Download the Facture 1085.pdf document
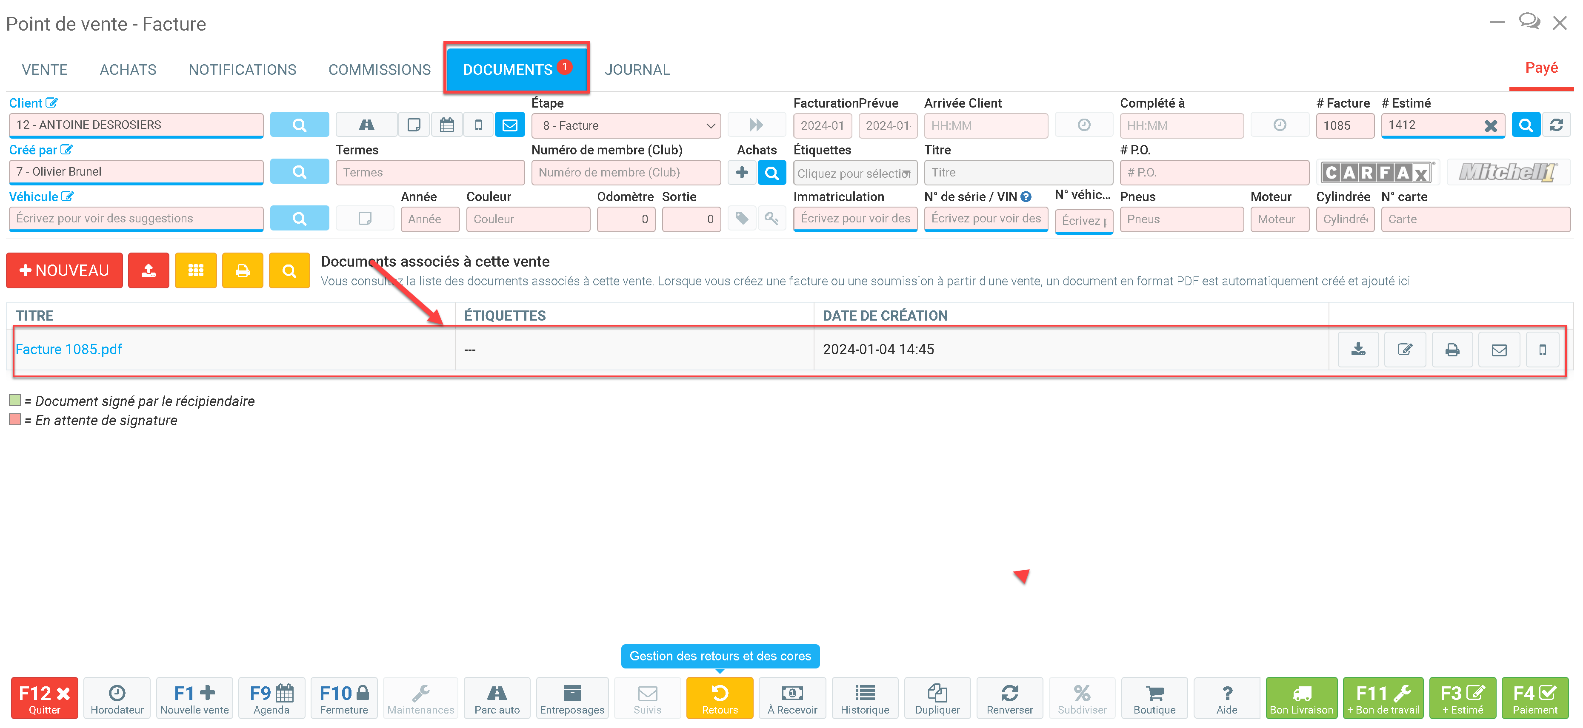Viewport: 1583px width, 728px height. (1358, 349)
